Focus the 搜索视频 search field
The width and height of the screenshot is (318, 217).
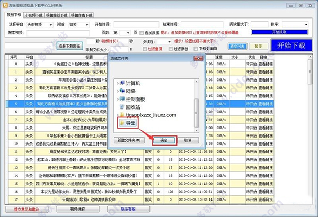pyautogui.click(x=58, y=33)
